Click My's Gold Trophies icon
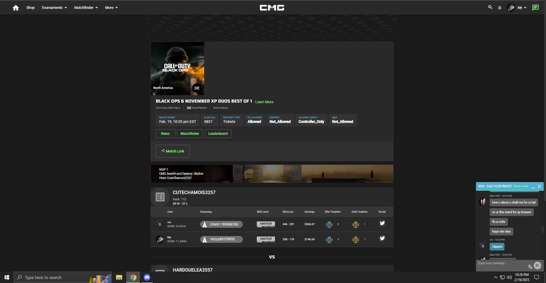 356,239
